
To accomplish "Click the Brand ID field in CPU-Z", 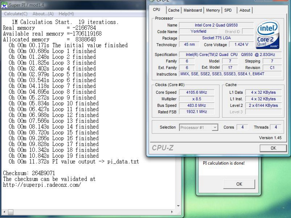I will pos(248,31).
